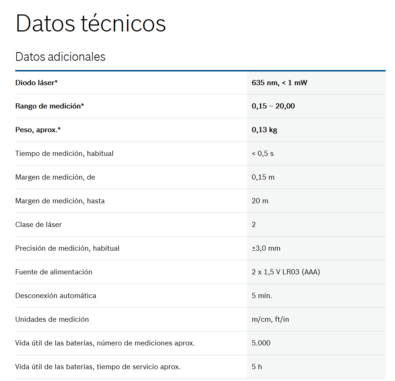
Task: Select the "< 0,5 s" value
Action: tap(262, 154)
